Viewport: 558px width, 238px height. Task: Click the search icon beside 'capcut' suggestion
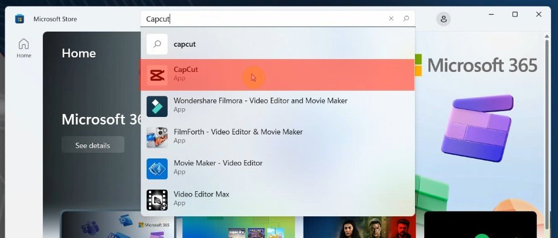click(157, 44)
